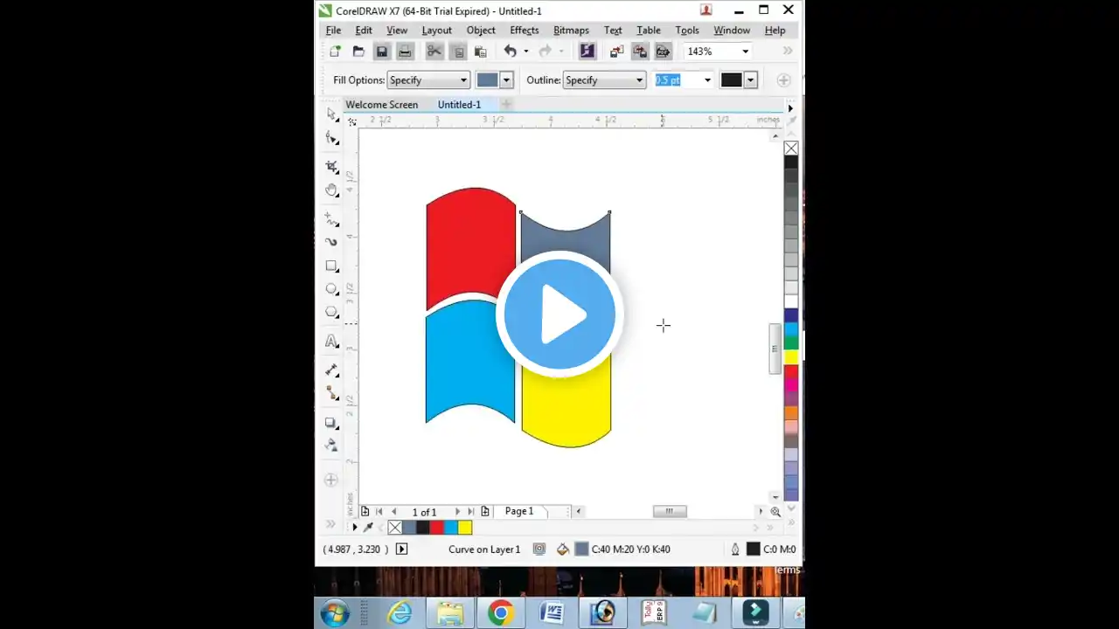Click the Publish to PDF icon
The height and width of the screenshot is (629, 1119).
[x=663, y=52]
